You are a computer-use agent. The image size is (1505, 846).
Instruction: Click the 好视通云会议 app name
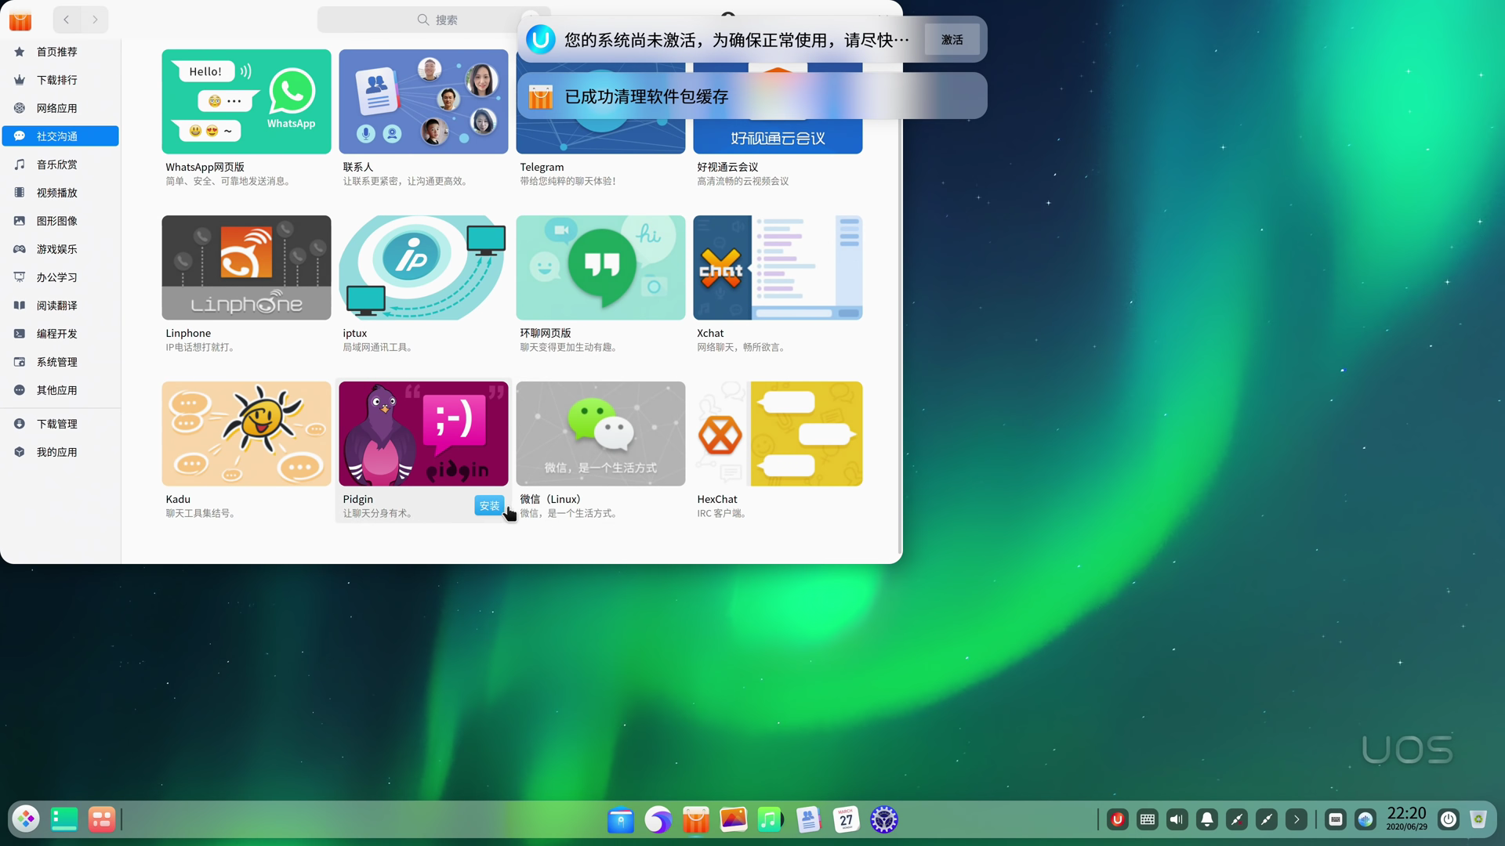727,167
